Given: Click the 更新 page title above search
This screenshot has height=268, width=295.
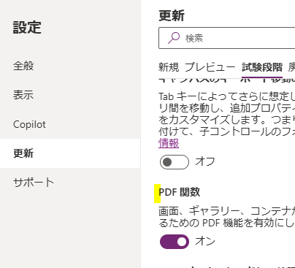Looking at the screenshot, I should (x=172, y=16).
